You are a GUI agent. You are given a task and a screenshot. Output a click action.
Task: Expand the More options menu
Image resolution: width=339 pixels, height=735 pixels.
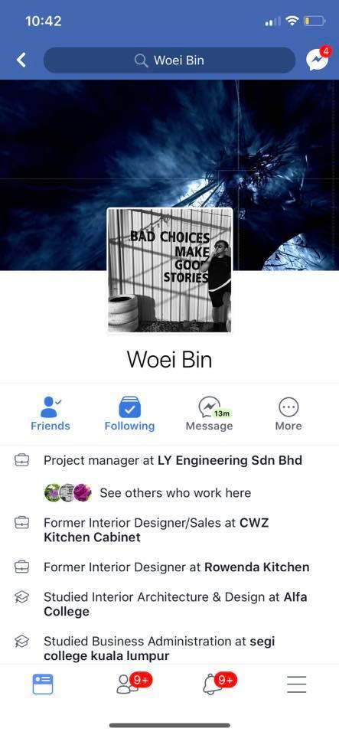tap(288, 414)
